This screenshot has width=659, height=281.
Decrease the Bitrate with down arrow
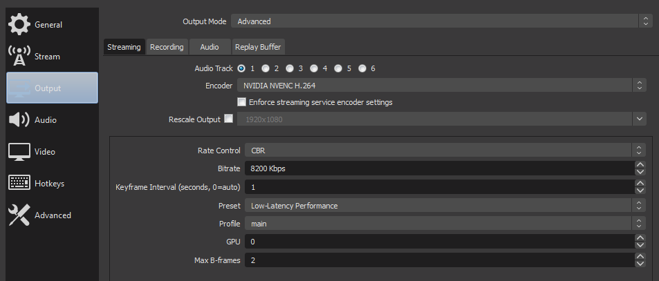point(640,172)
